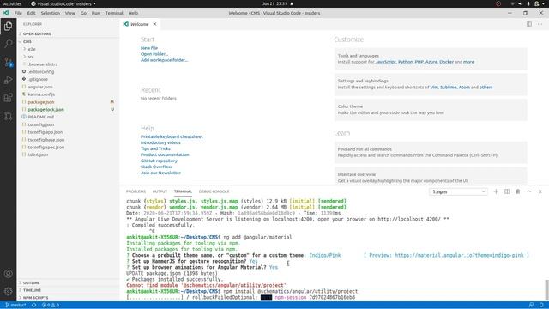
Task: Open the pull requests icon in activity bar
Action: [8, 116]
